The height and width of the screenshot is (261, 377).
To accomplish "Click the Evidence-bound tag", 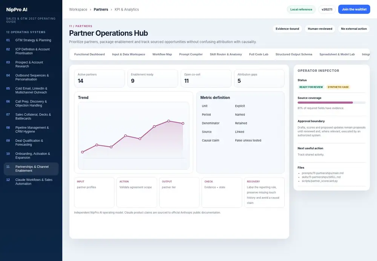I will (287, 29).
